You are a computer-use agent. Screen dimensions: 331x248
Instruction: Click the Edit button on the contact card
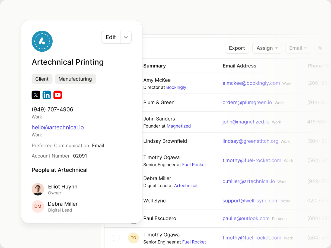pyautogui.click(x=111, y=38)
